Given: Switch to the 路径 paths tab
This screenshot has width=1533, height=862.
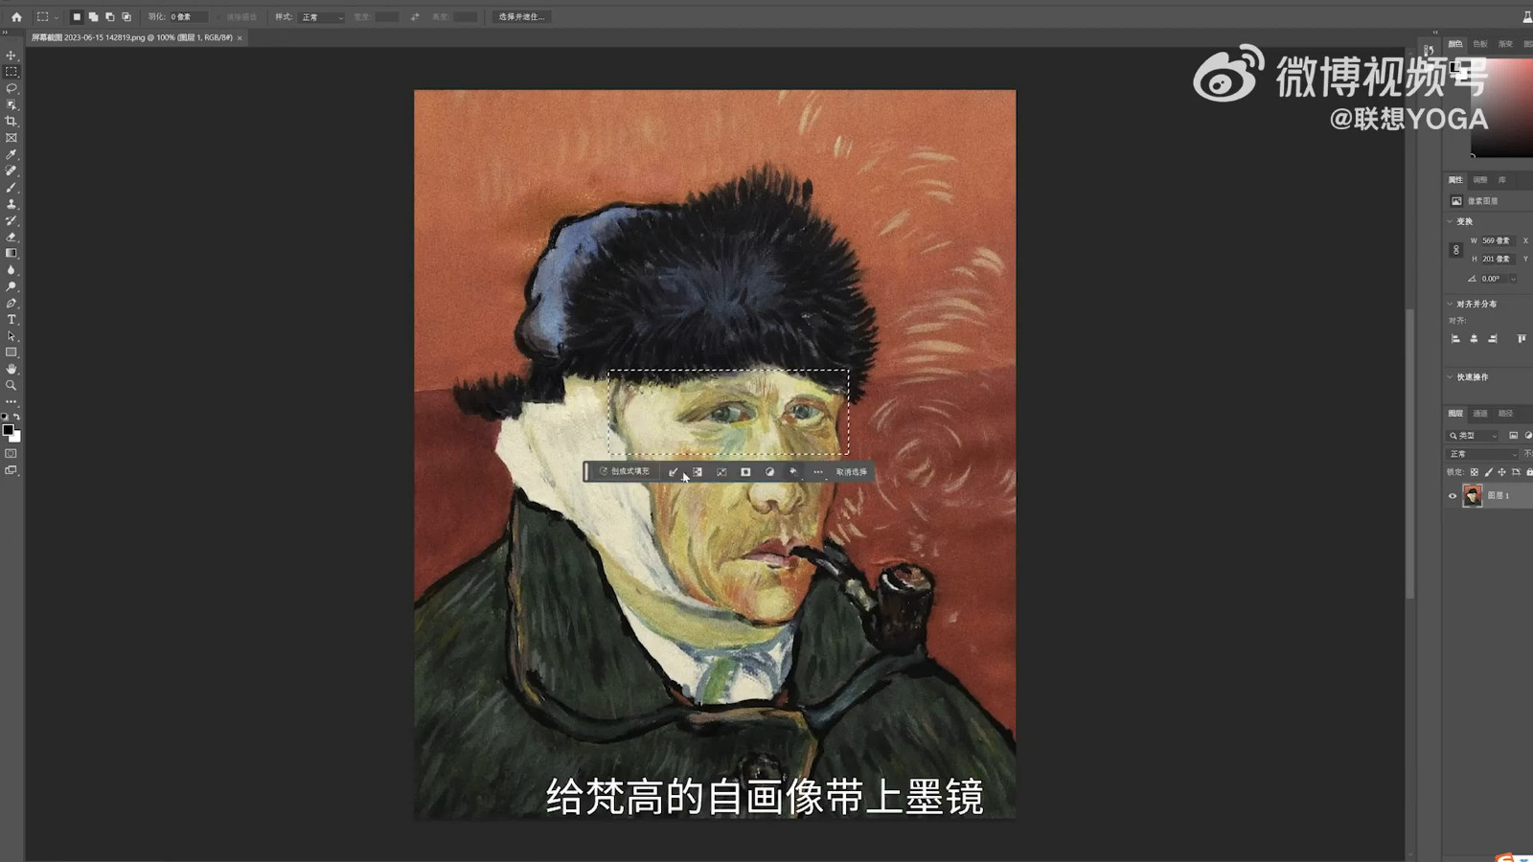Looking at the screenshot, I should tap(1505, 414).
